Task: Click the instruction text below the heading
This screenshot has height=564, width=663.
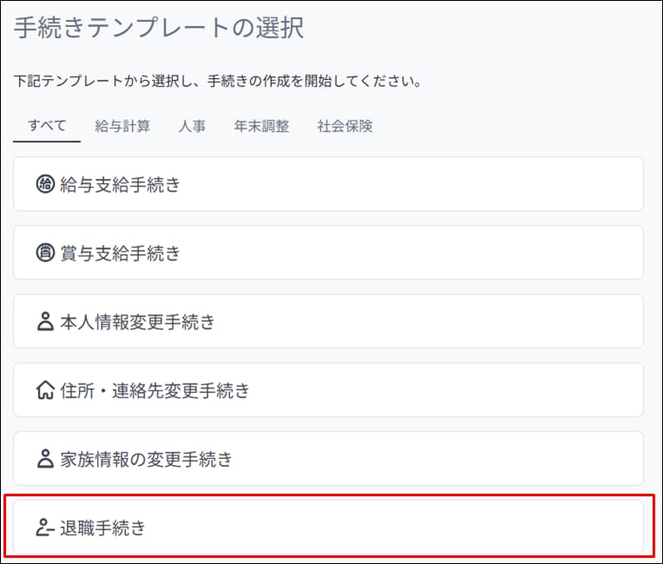Action: click(218, 82)
